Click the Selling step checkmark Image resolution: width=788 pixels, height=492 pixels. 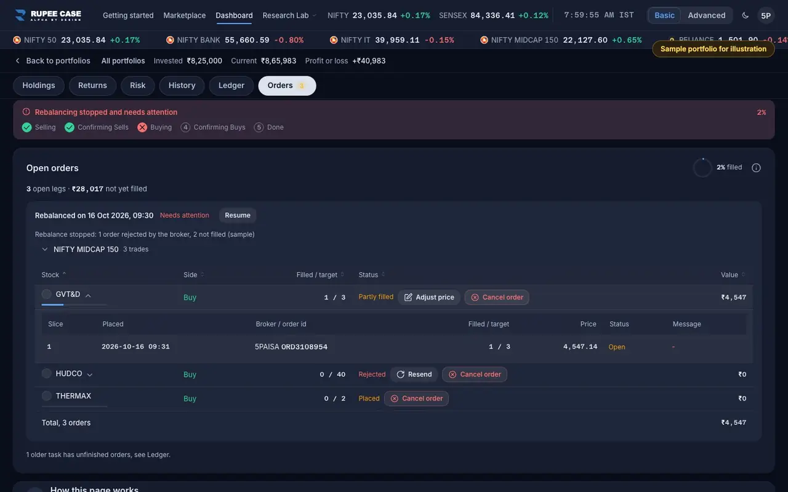pyautogui.click(x=27, y=127)
